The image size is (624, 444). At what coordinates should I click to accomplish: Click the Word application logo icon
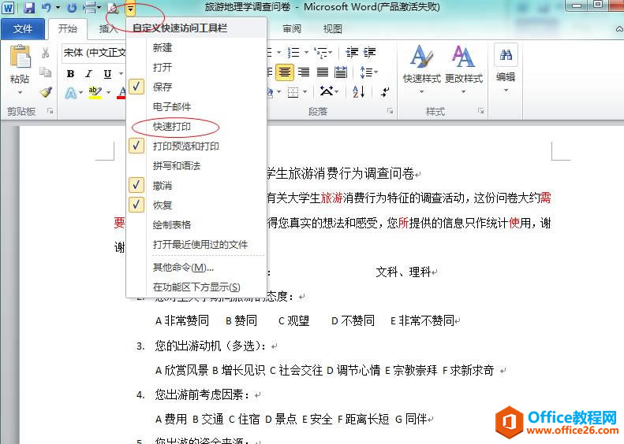[8, 8]
